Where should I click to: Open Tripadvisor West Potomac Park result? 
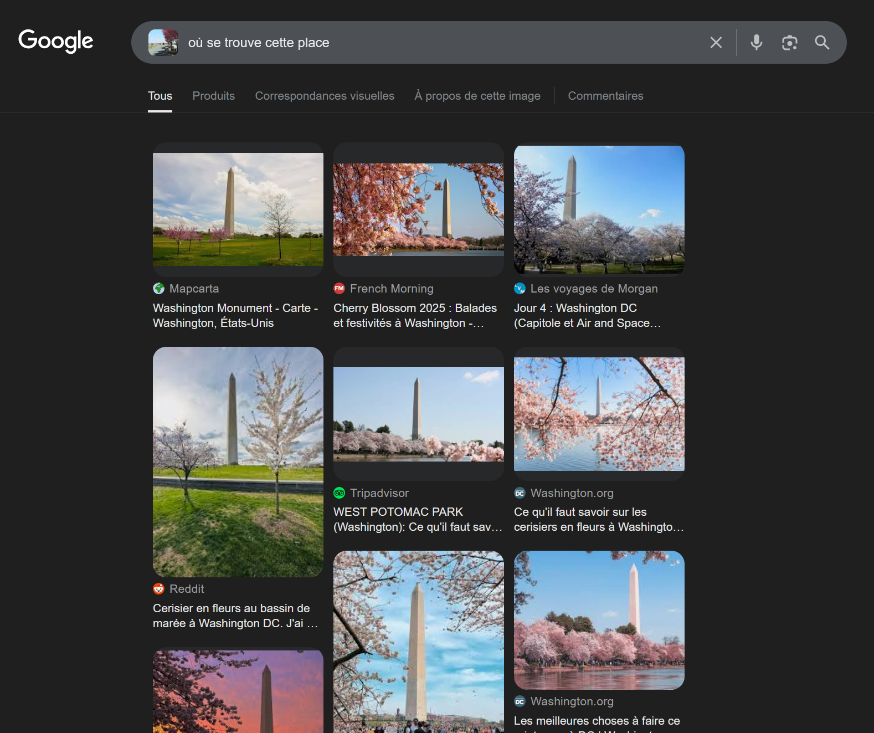click(418, 519)
